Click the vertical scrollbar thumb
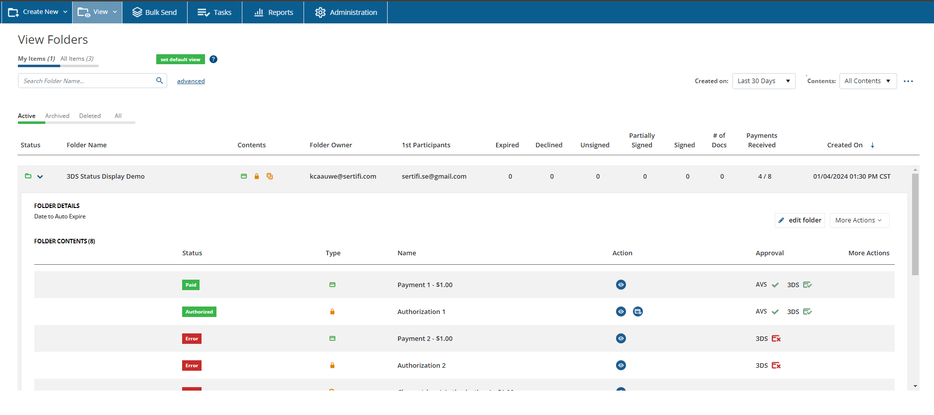934x415 pixels. (x=915, y=224)
